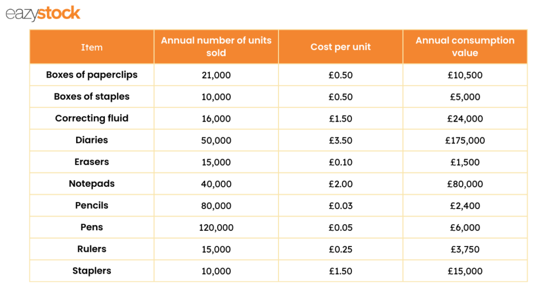The width and height of the screenshot is (557, 291).
Task: Click the Notepads item cell
Action: pyautogui.click(x=91, y=184)
